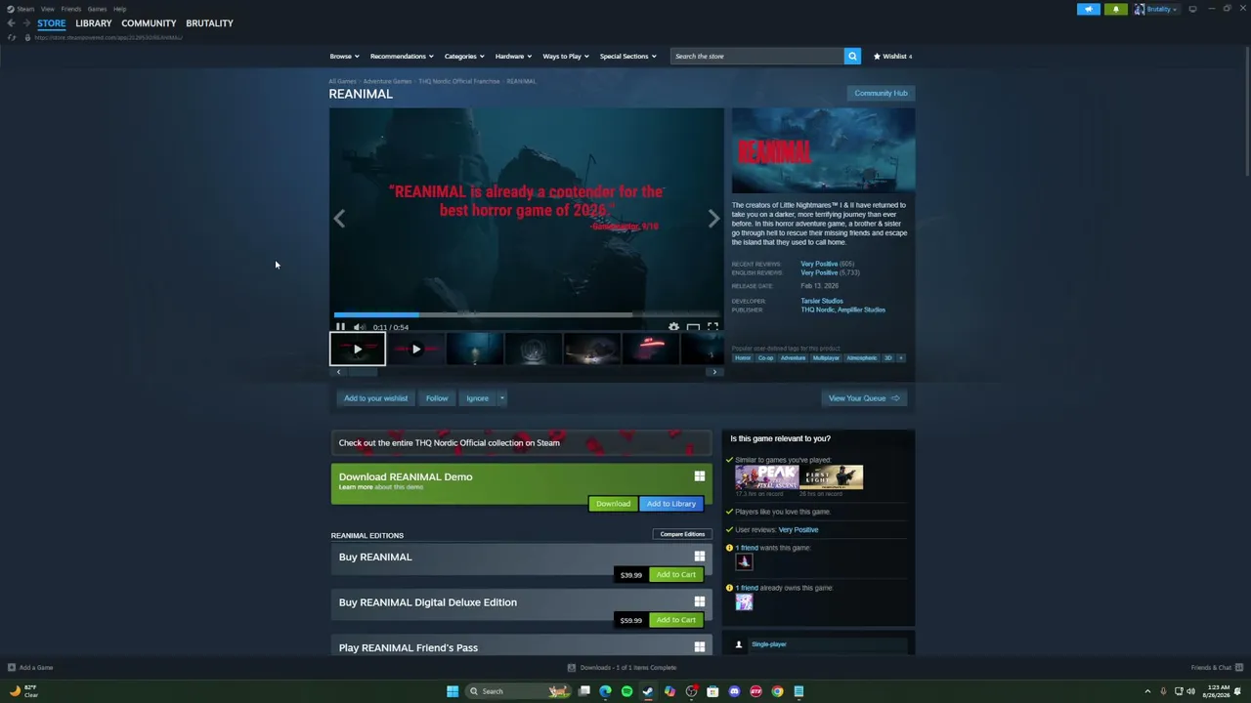This screenshot has width=1251, height=703.
Task: Open Friends & Chat
Action: [1217, 668]
